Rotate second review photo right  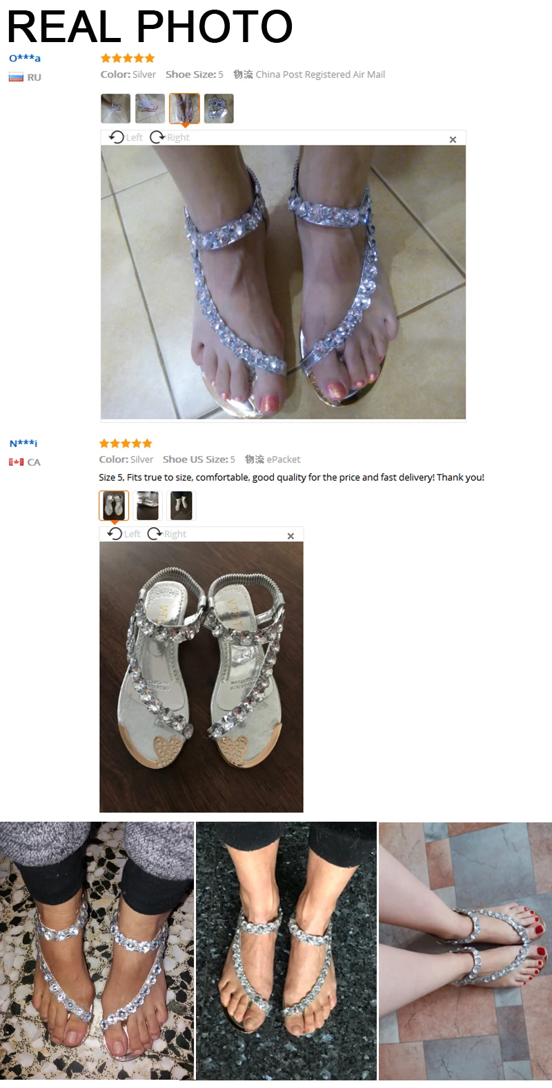tap(155, 533)
